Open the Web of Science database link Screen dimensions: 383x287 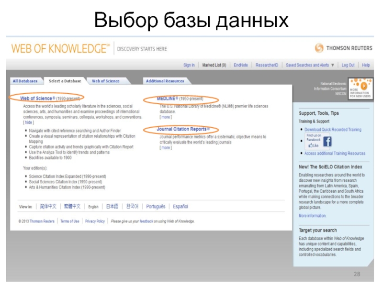tap(38, 99)
